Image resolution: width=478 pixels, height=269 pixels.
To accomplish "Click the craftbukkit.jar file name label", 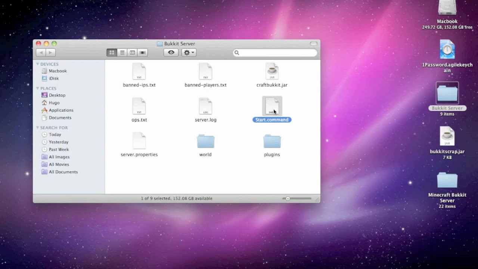I will click(272, 85).
